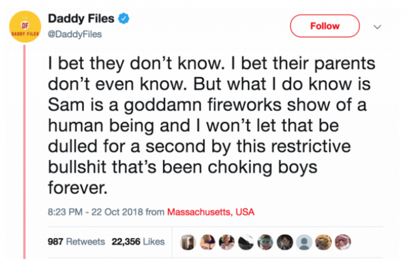Click the last pink-purple liker avatar
Viewport: 411px width, 275px height.
coord(343,242)
